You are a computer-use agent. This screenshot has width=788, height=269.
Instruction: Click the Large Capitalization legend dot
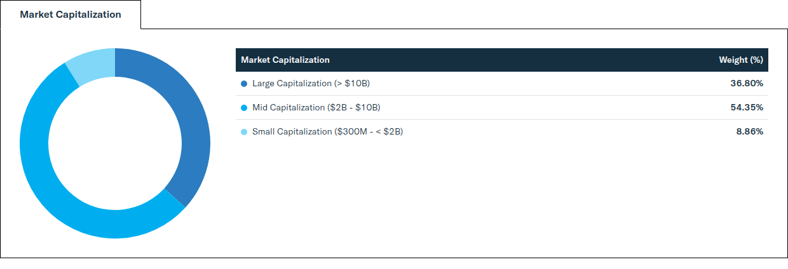pos(244,84)
